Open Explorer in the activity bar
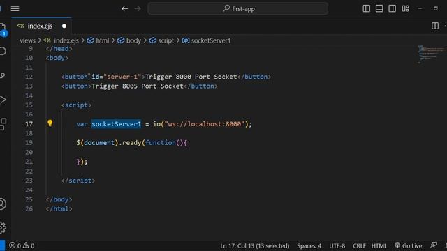 [3, 29]
